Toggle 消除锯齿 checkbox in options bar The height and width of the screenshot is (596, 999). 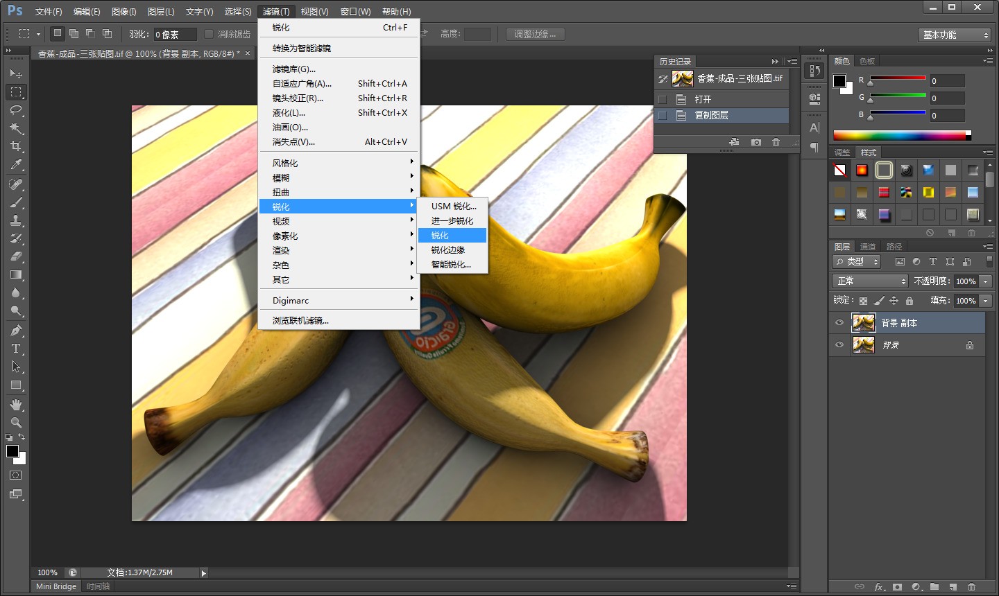tap(209, 34)
